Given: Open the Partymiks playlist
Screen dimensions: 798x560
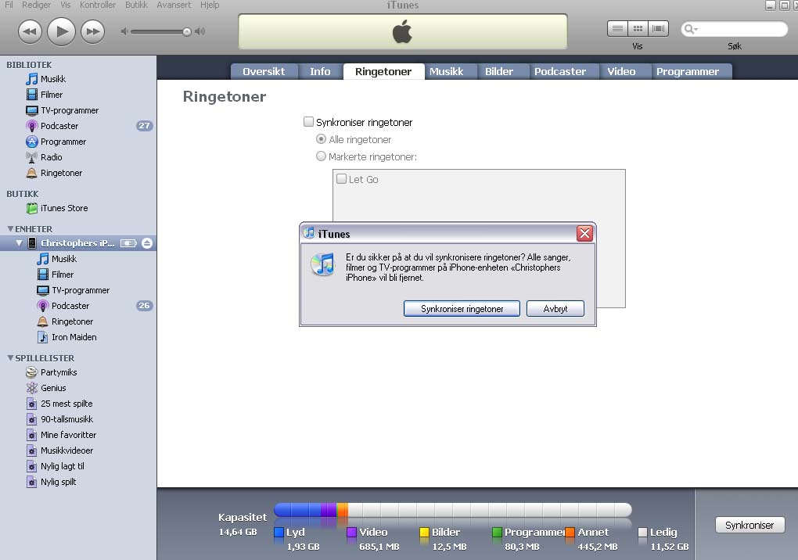Looking at the screenshot, I should coord(78,372).
